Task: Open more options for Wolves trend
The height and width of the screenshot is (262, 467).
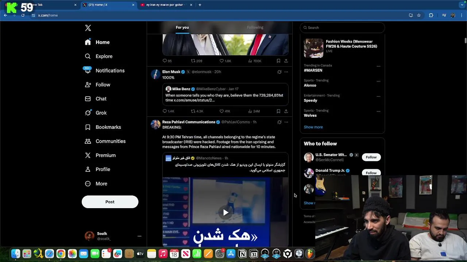Action: (378, 111)
